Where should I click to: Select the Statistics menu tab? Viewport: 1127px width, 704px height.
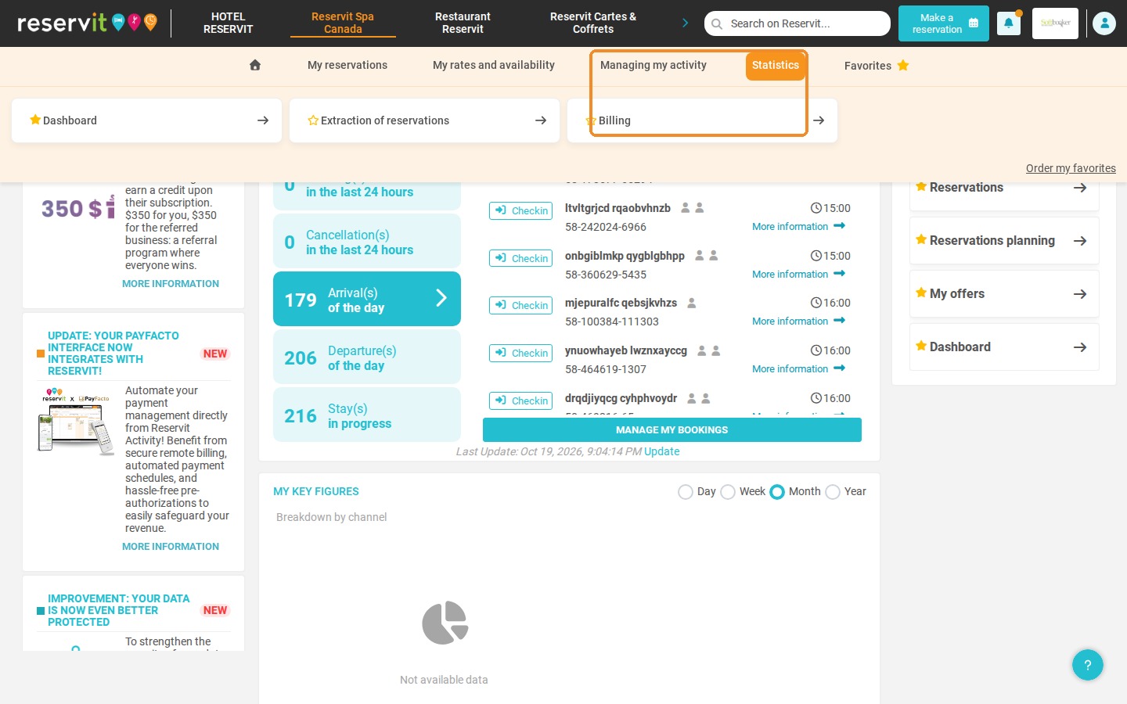point(776,66)
